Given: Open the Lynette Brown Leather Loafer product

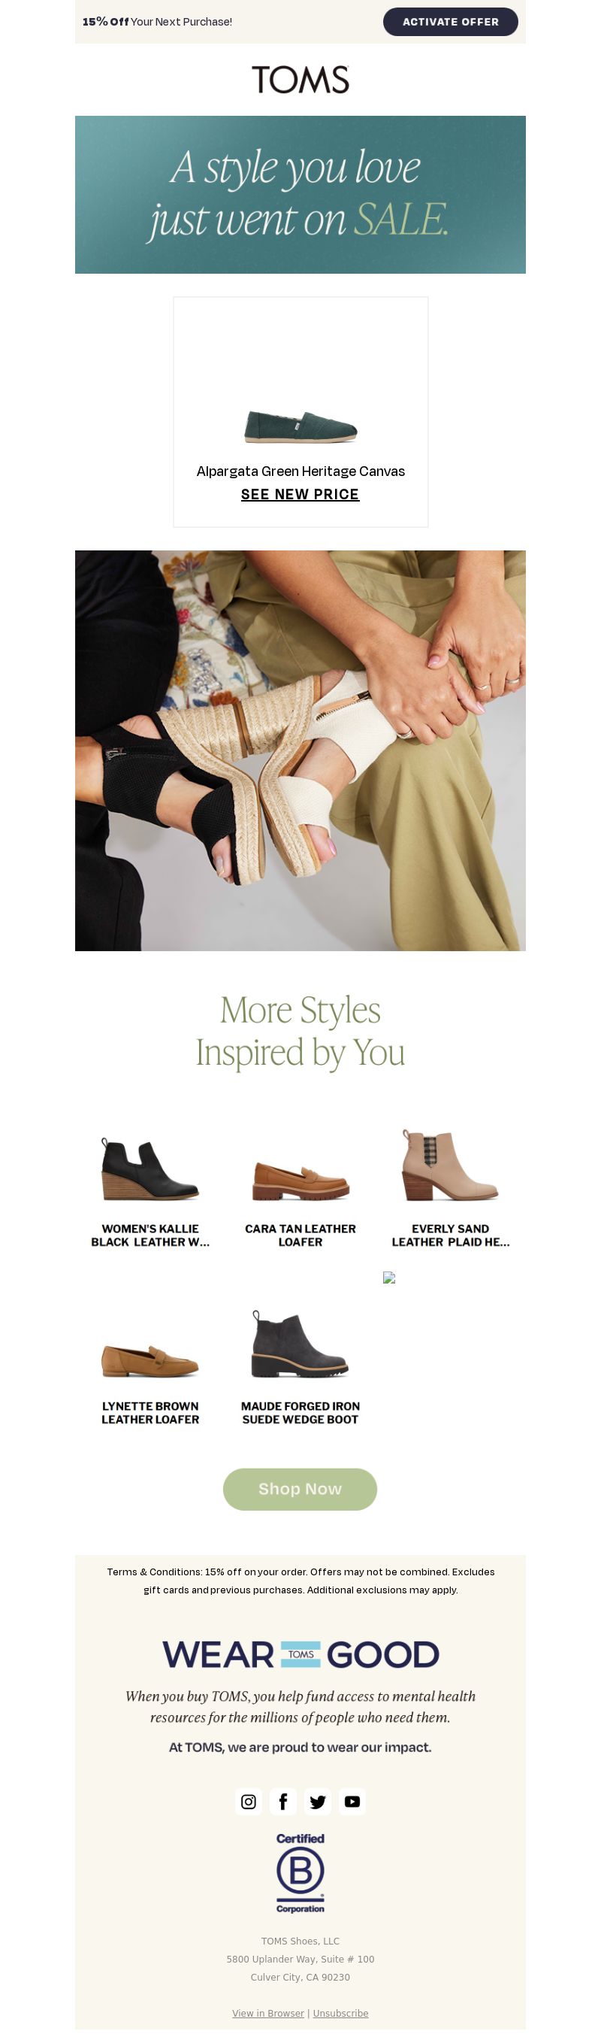Looking at the screenshot, I should click(x=150, y=1368).
